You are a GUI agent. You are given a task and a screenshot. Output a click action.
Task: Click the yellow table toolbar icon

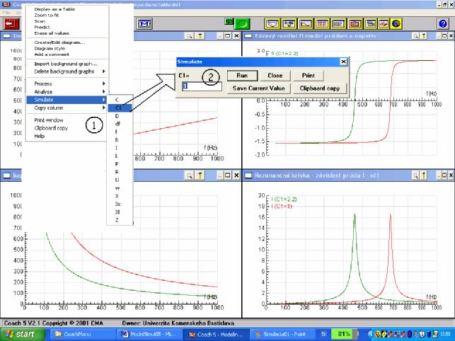(321, 23)
